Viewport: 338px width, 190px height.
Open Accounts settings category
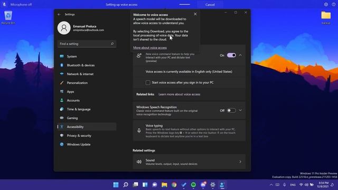(87, 100)
